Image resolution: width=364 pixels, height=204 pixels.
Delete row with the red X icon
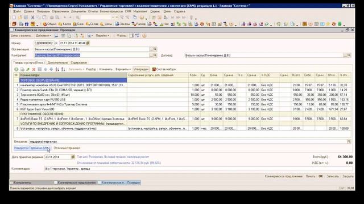pos(34,69)
